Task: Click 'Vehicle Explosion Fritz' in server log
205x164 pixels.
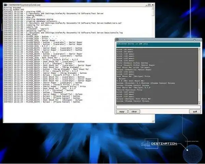Action: (x=129, y=90)
